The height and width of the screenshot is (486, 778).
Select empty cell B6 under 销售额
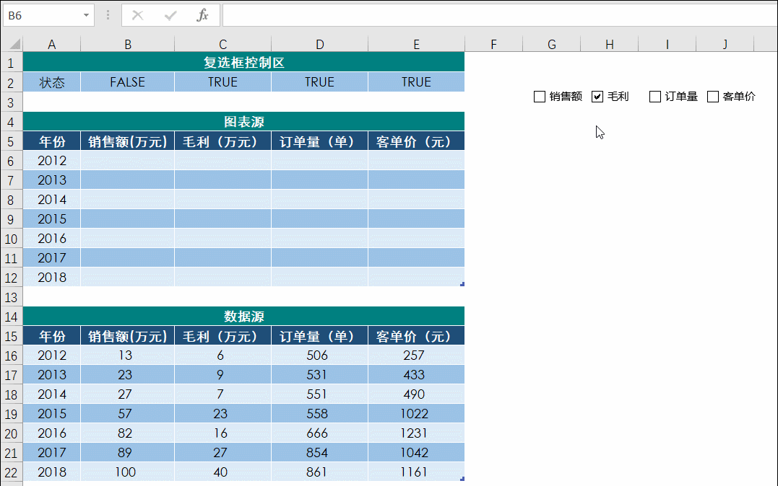pyautogui.click(x=128, y=161)
